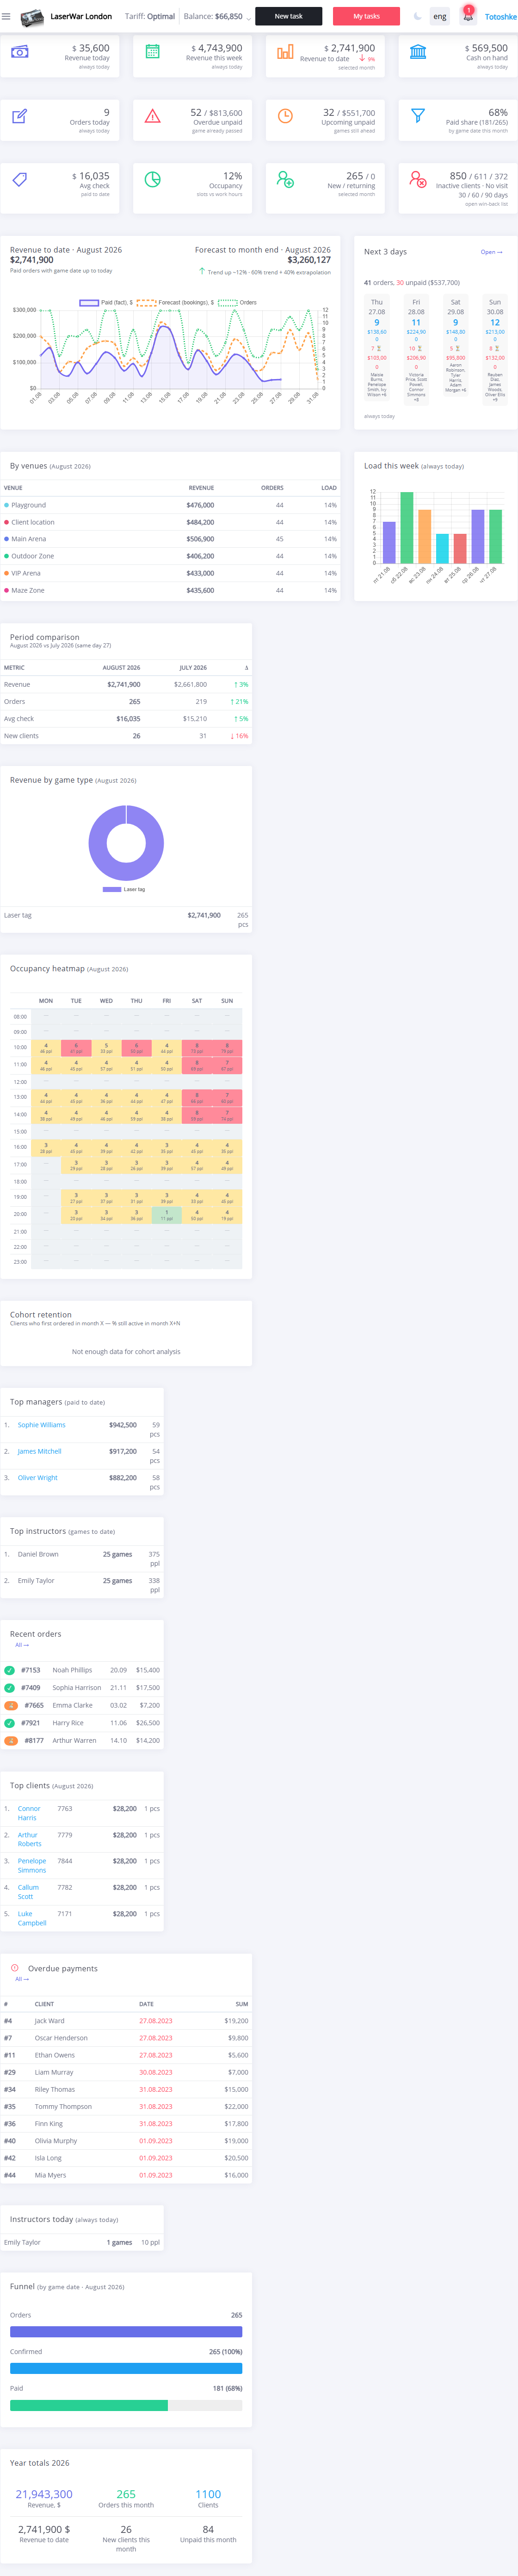The width and height of the screenshot is (518, 2576).
Task: Click the REVENUE column header in venues
Action: [201, 488]
